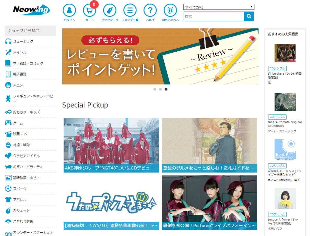Click the mouse icon for ガジェット
Image resolution: width=311 pixels, height=236 pixels.
pyautogui.click(x=8, y=210)
